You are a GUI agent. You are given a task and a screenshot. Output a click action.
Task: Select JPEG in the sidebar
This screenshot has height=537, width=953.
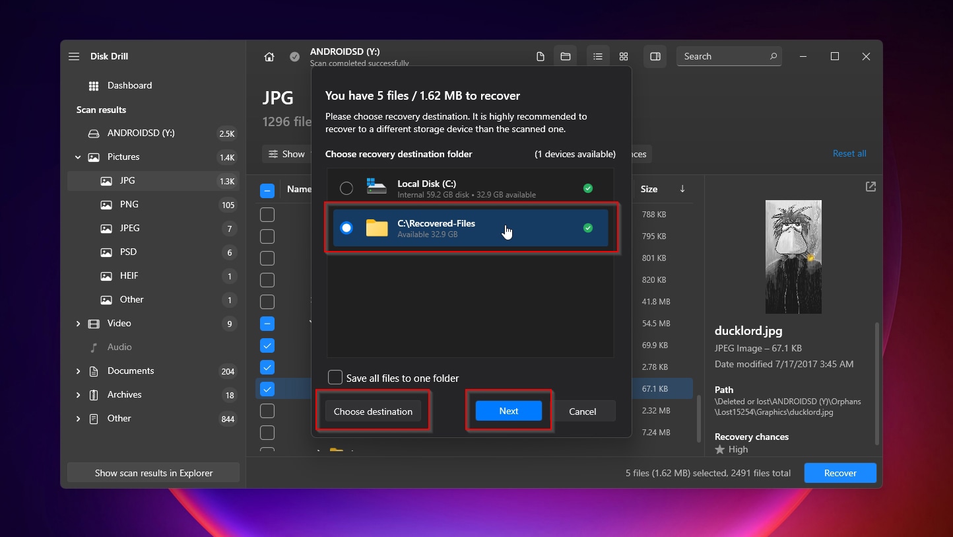click(152, 229)
